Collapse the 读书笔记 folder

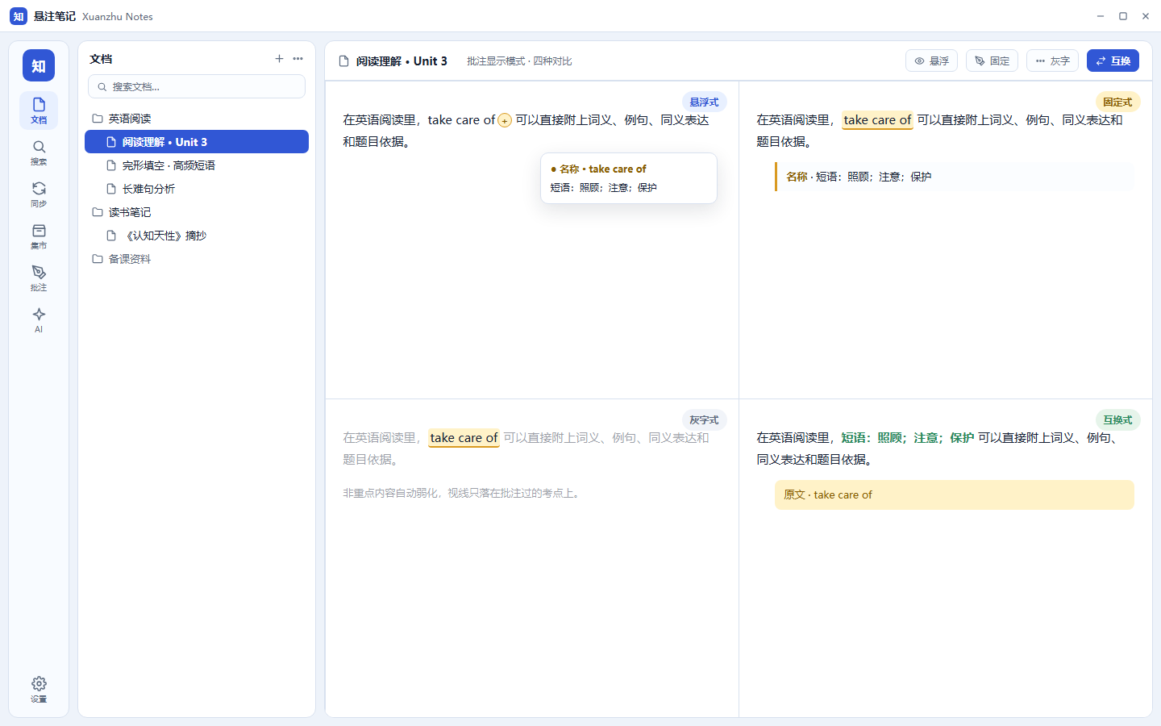[197, 212]
